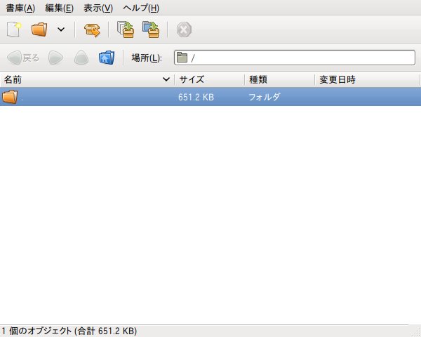Sort by the 変更日時 column header
Screen dimensions: 421x337
tap(367, 79)
